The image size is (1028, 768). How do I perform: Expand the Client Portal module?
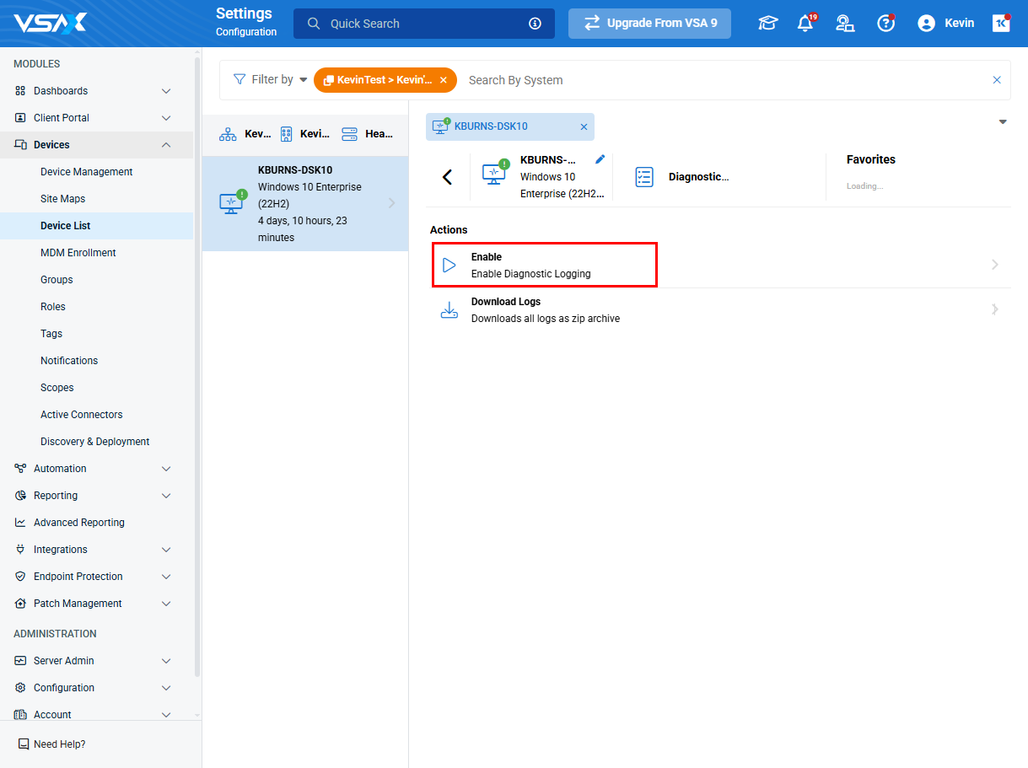coord(166,118)
